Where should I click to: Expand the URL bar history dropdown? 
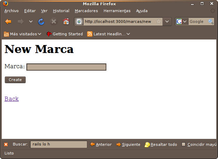[x=167, y=21]
